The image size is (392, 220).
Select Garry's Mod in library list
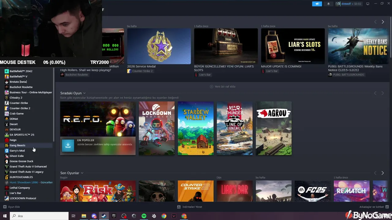coord(17,151)
